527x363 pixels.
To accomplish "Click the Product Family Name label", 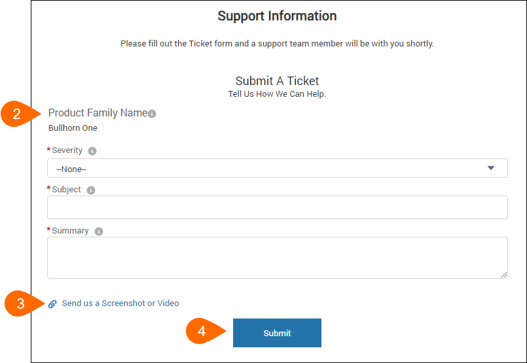I will click(x=98, y=113).
